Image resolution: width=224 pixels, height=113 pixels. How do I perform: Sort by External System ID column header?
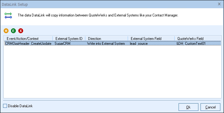pyautogui.click(x=69, y=39)
